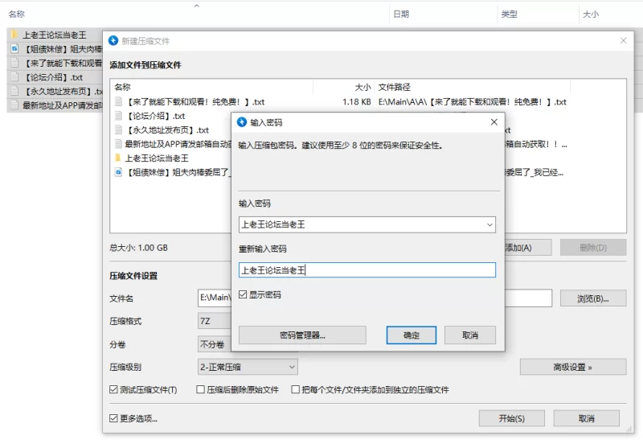Screen dimensions: 643x440
Task: Select 上老王论坛当老王 folder name in file explorer
Action: (x=54, y=35)
